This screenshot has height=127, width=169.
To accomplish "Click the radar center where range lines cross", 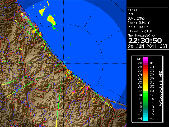I will 64,63.
